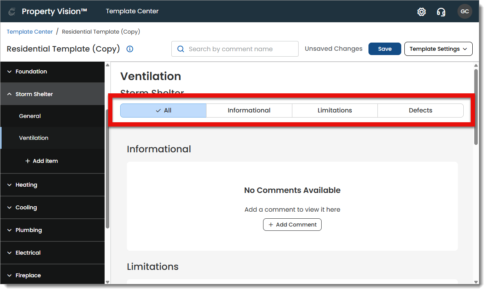Click the plus icon beside Add item
Screen dimensions: 484x289
[28, 161]
